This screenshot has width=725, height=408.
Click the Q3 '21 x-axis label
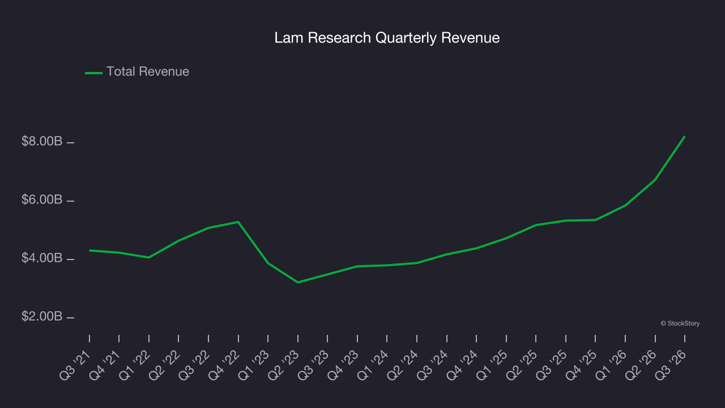(76, 364)
